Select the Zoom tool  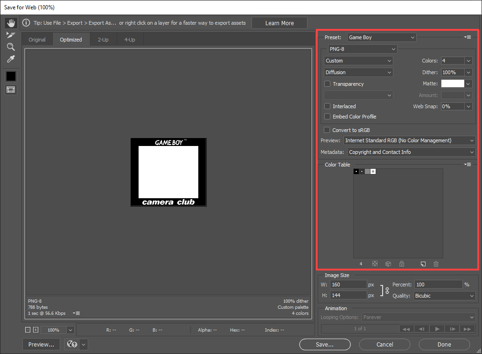tap(11, 47)
